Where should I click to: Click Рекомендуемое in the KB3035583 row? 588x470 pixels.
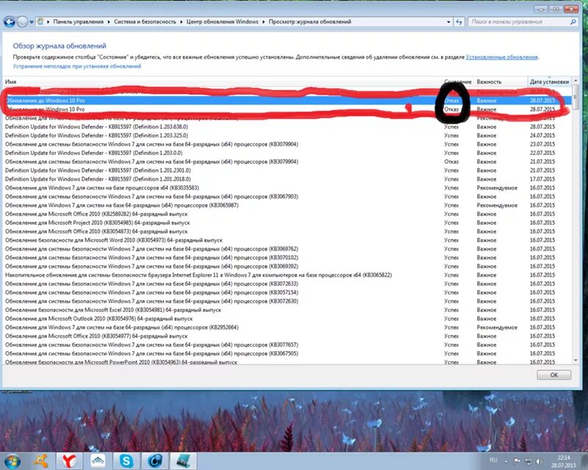click(x=497, y=188)
